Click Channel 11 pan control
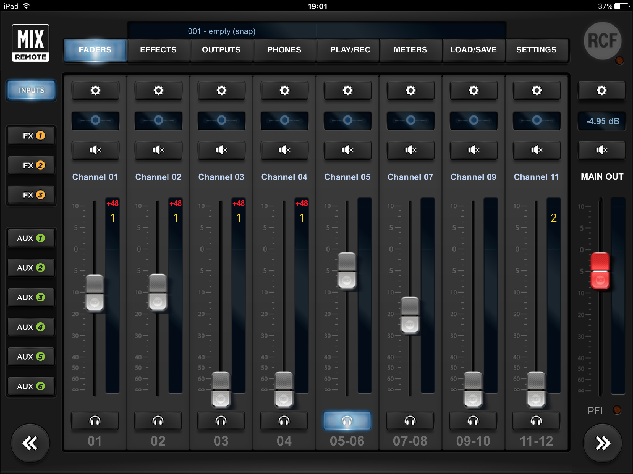Screen dimensions: 633x474 click(537, 120)
